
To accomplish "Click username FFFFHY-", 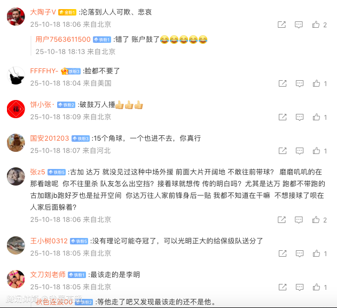I will (44, 71).
